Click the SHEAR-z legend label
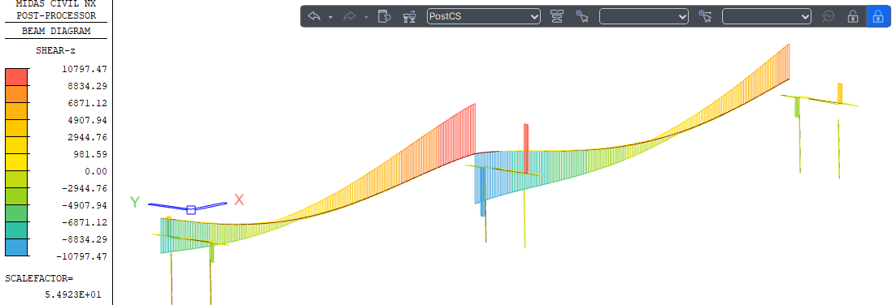892x305 pixels. (56, 50)
